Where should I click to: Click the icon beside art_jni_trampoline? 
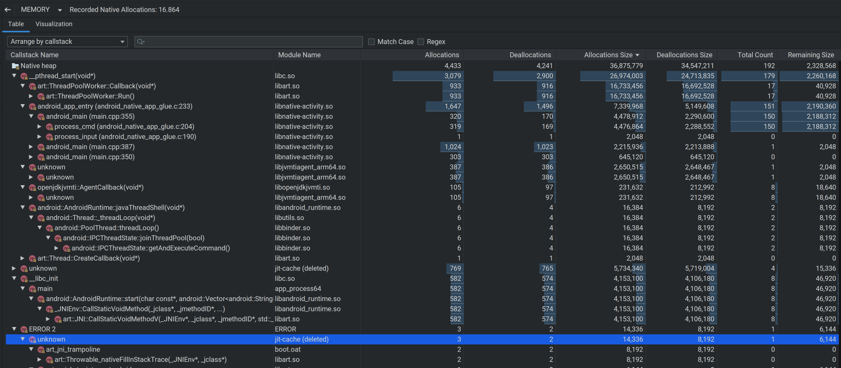coord(41,350)
